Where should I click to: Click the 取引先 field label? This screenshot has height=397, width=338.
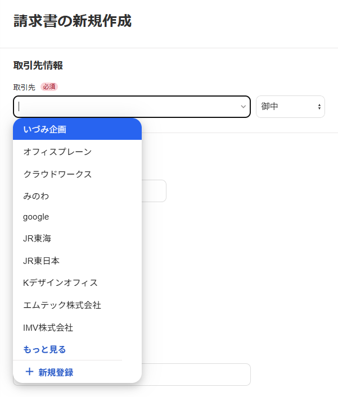pos(24,87)
